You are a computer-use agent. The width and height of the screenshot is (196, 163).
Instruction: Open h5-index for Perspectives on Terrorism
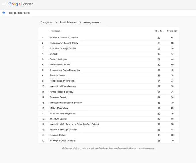coord(159,81)
